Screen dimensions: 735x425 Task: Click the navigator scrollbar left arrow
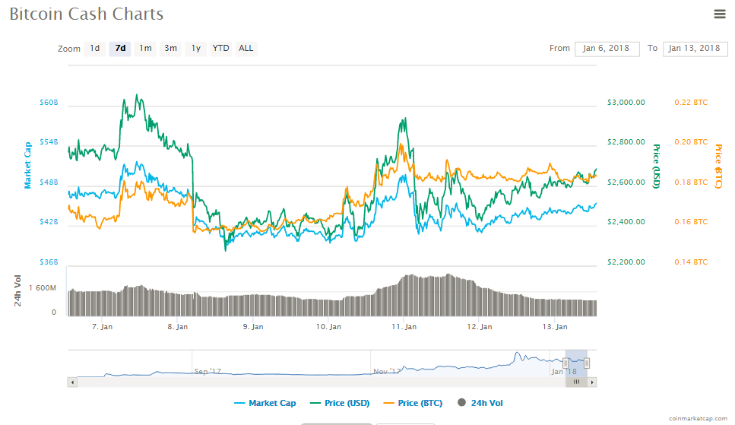point(72,382)
